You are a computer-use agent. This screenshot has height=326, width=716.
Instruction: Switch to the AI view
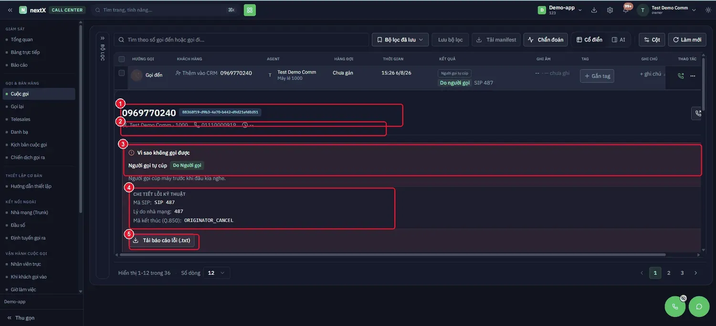click(619, 40)
